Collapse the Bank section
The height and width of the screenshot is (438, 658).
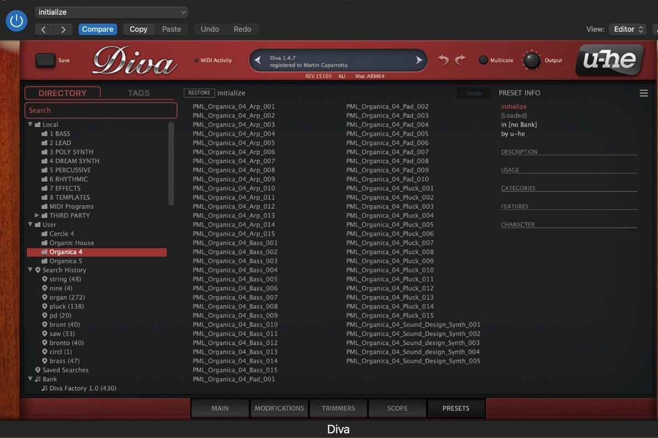coord(30,379)
